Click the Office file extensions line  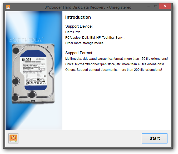point(115,64)
